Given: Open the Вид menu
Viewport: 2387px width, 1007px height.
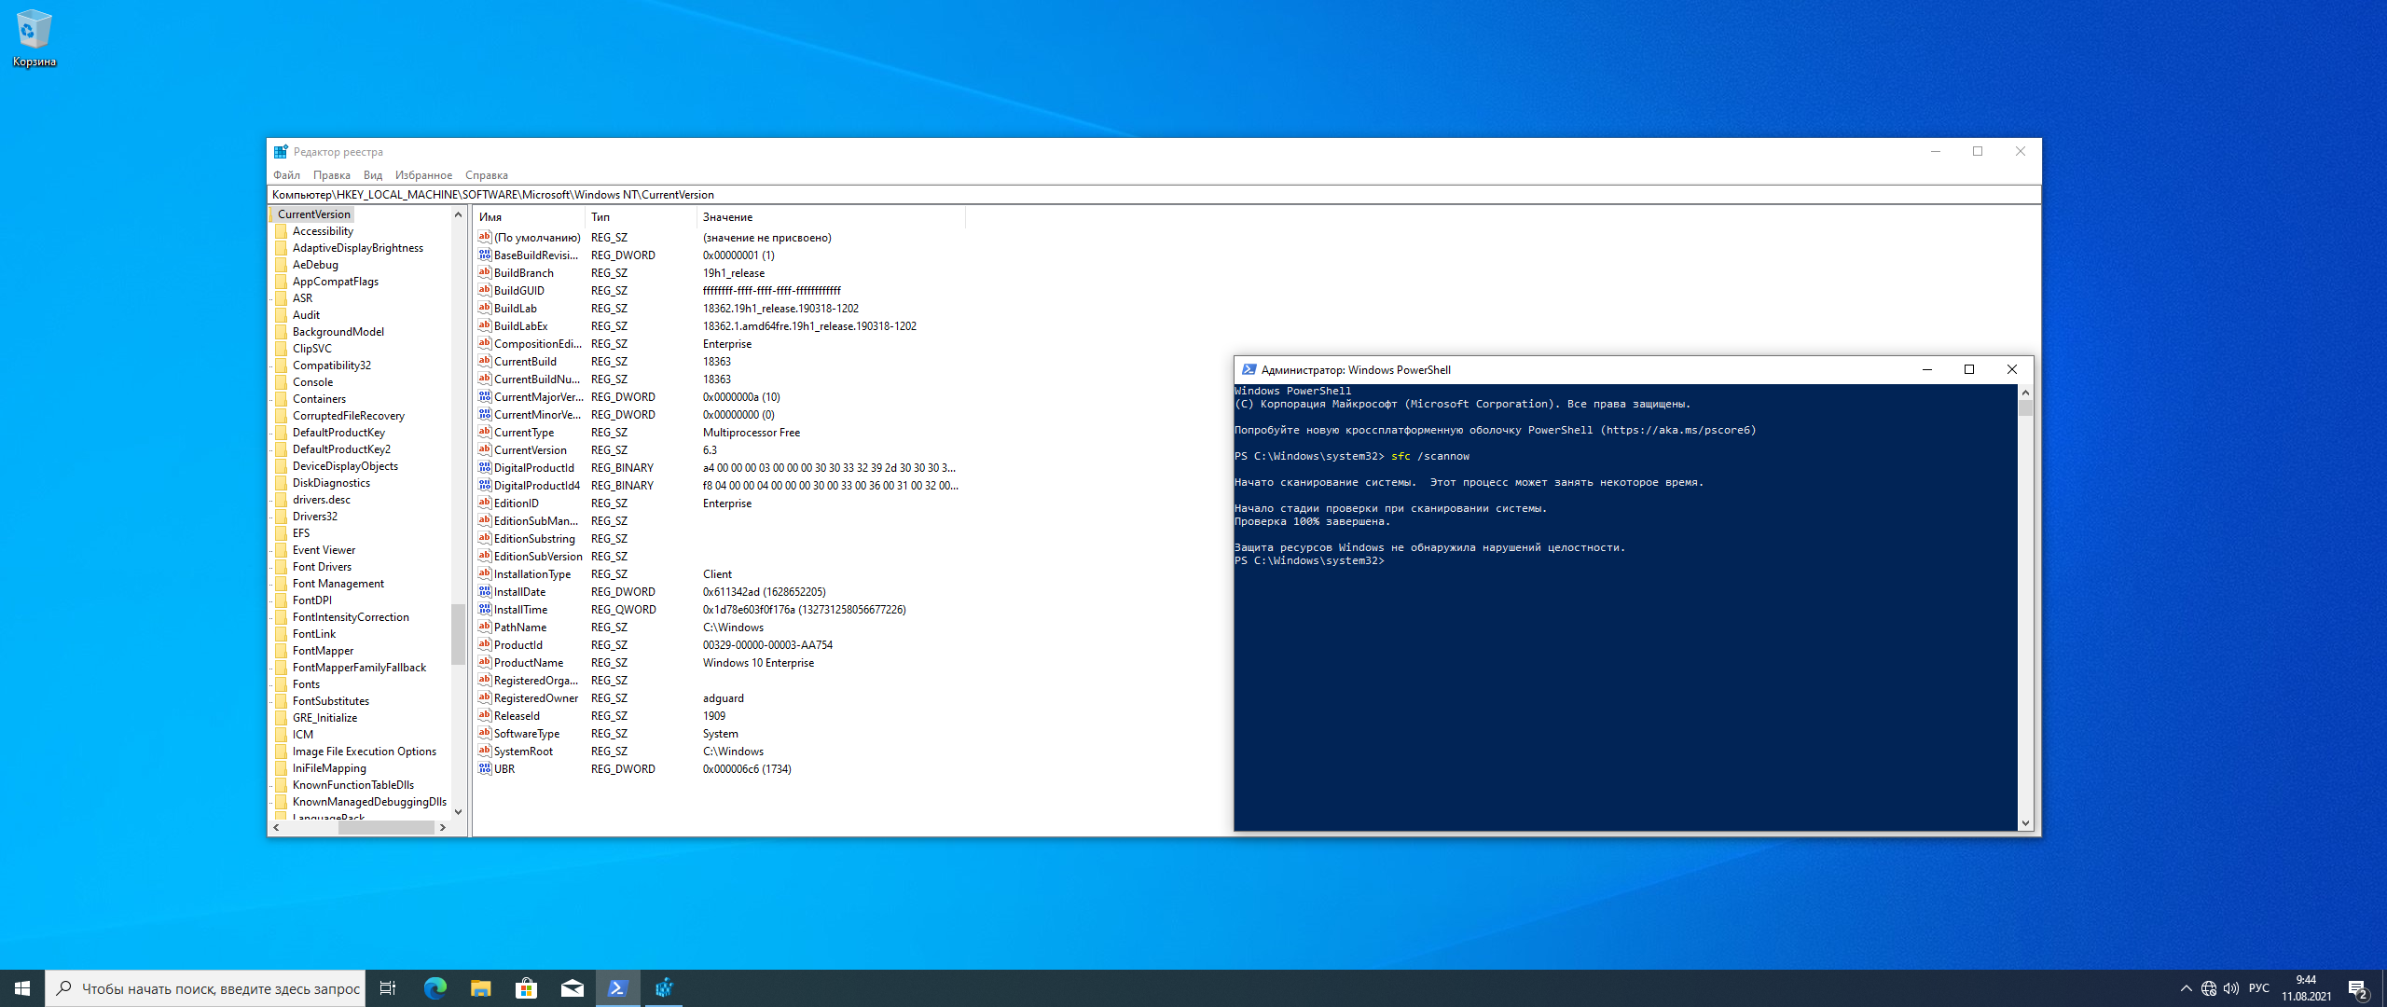Looking at the screenshot, I should tap(373, 175).
